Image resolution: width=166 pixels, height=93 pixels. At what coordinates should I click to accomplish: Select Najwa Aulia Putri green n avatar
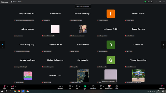(111, 45)
